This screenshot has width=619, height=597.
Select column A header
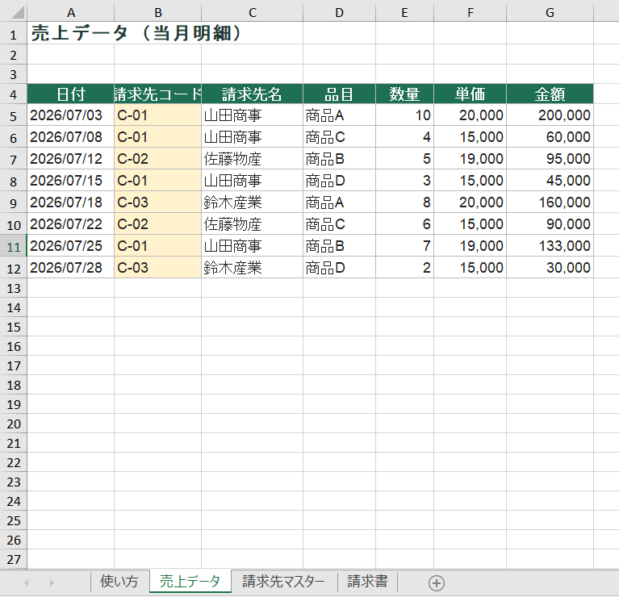(71, 13)
